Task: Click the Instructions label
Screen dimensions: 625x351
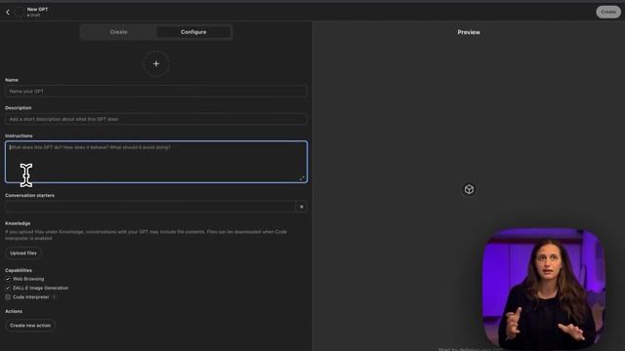Action: pyautogui.click(x=19, y=136)
